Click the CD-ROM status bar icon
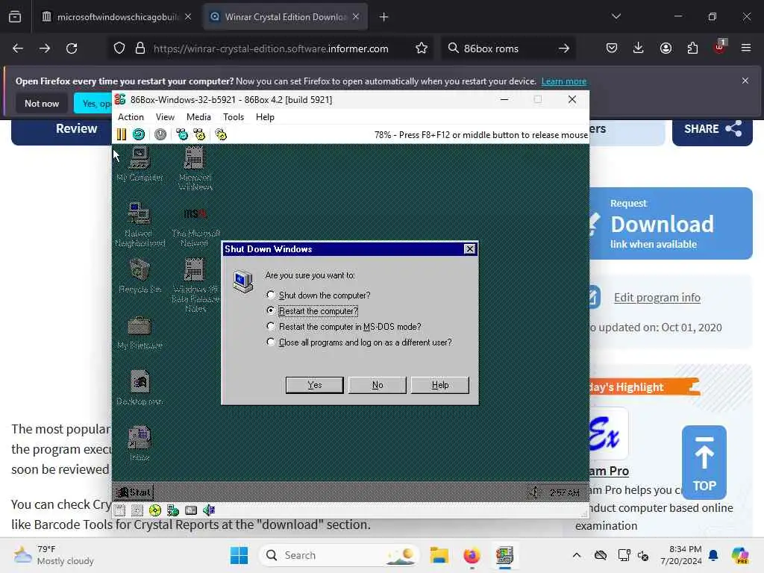The image size is (764, 573). [x=155, y=510]
